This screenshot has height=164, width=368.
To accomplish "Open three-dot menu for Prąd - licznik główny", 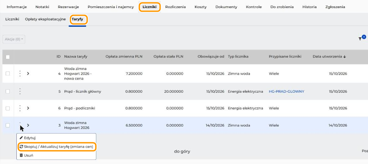I will click(20, 91).
